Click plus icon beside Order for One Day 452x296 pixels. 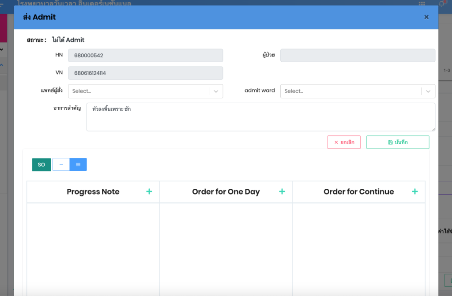click(x=282, y=191)
